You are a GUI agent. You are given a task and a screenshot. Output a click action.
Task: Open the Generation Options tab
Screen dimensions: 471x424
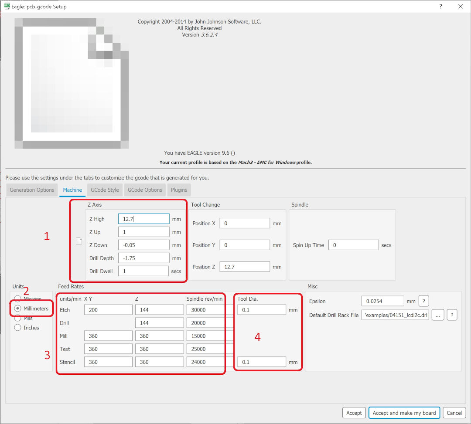point(32,190)
